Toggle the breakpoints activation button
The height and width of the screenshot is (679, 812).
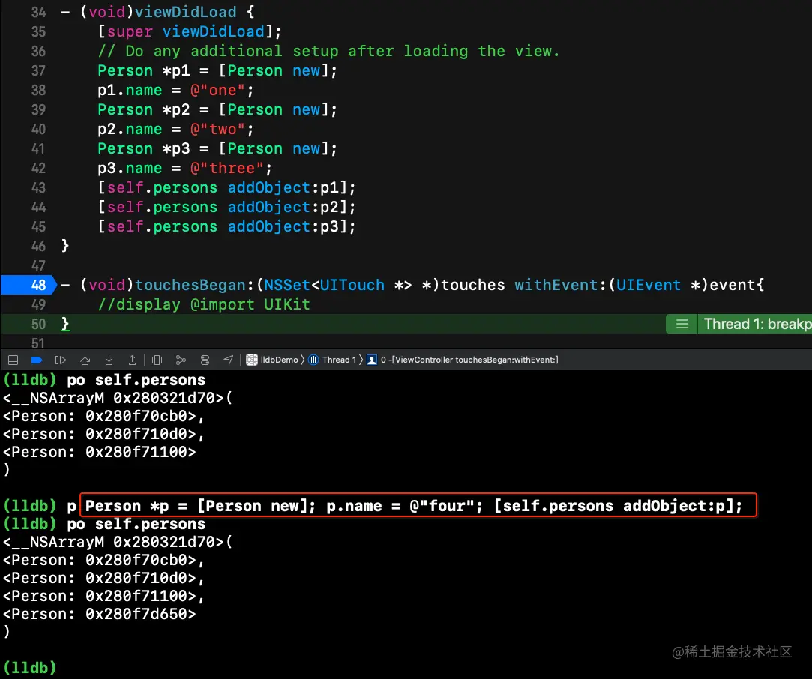pos(36,360)
